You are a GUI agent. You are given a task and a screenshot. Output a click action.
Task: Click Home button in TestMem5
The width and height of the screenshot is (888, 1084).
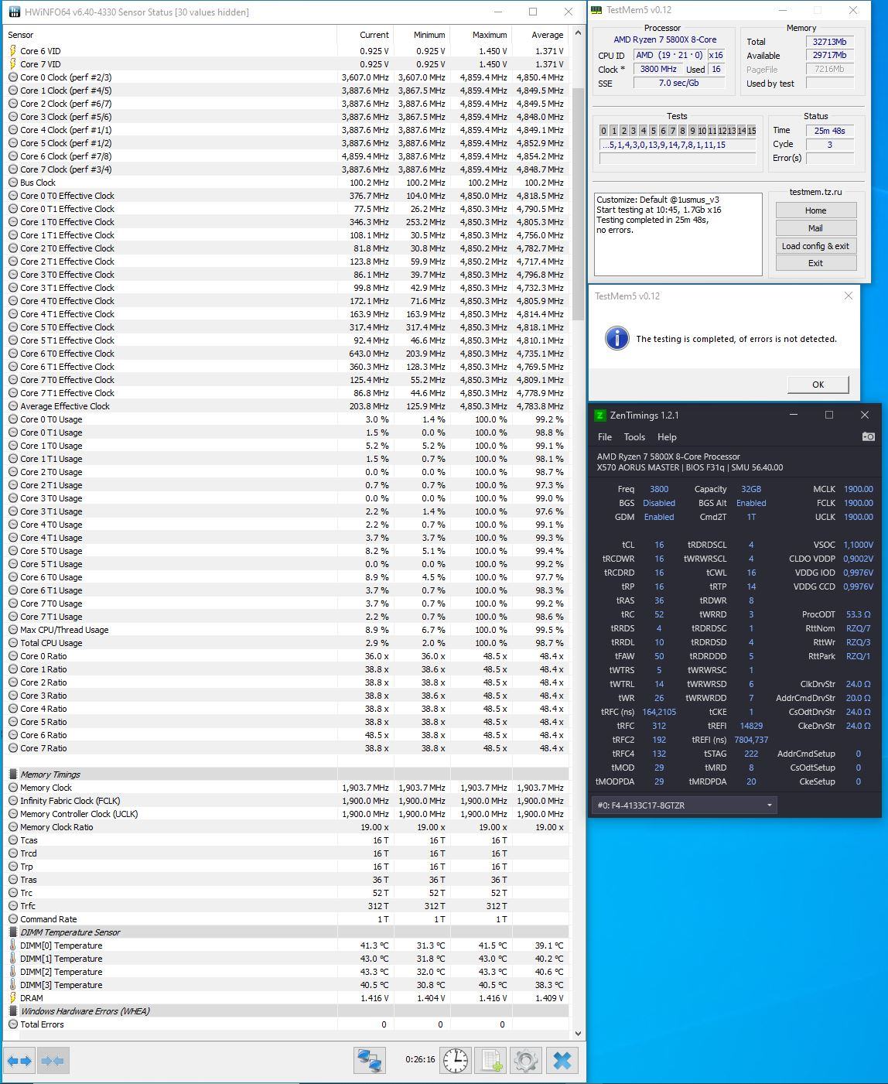click(816, 210)
